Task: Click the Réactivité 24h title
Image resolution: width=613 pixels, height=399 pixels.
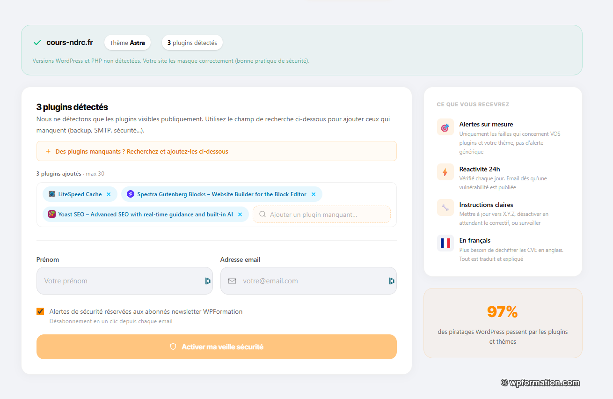Action: coord(480,169)
